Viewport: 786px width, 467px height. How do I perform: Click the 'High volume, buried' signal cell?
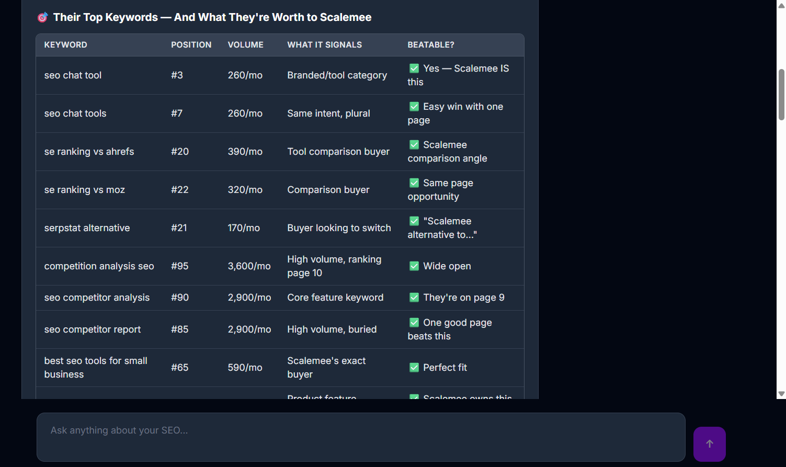332,329
